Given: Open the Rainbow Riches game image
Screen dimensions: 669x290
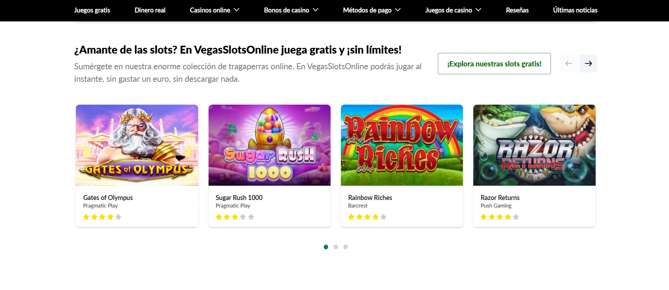Looking at the screenshot, I should 402,145.
